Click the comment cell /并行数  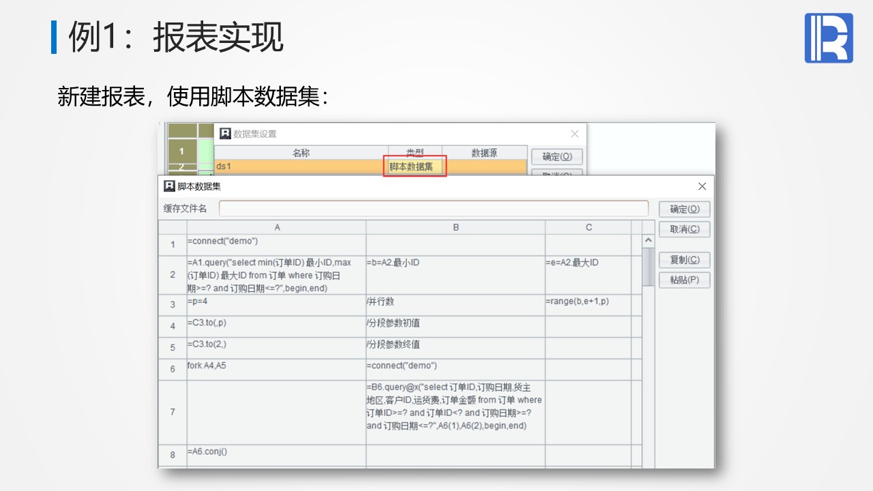coord(456,305)
